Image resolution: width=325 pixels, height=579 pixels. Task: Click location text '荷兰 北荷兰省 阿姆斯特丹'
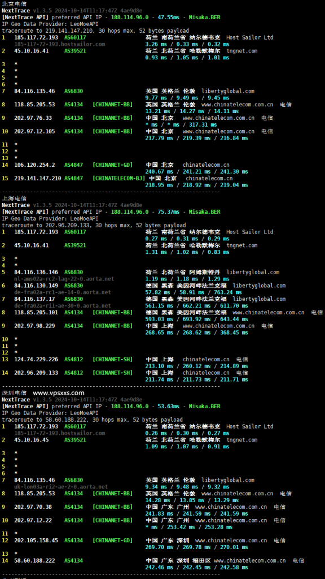[x=183, y=272]
